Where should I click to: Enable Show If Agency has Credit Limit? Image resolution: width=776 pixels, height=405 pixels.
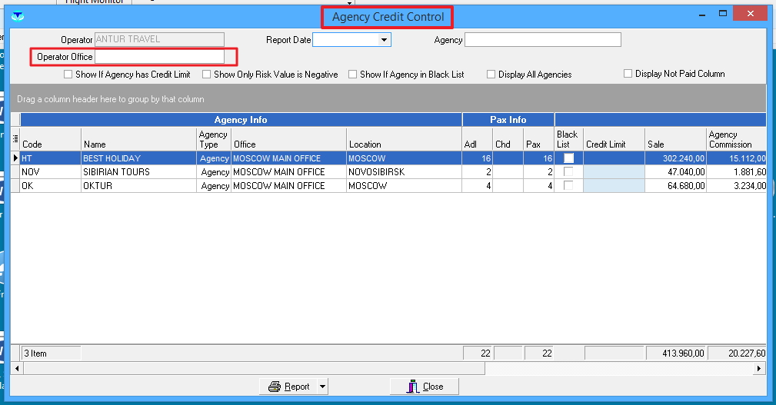click(x=68, y=75)
